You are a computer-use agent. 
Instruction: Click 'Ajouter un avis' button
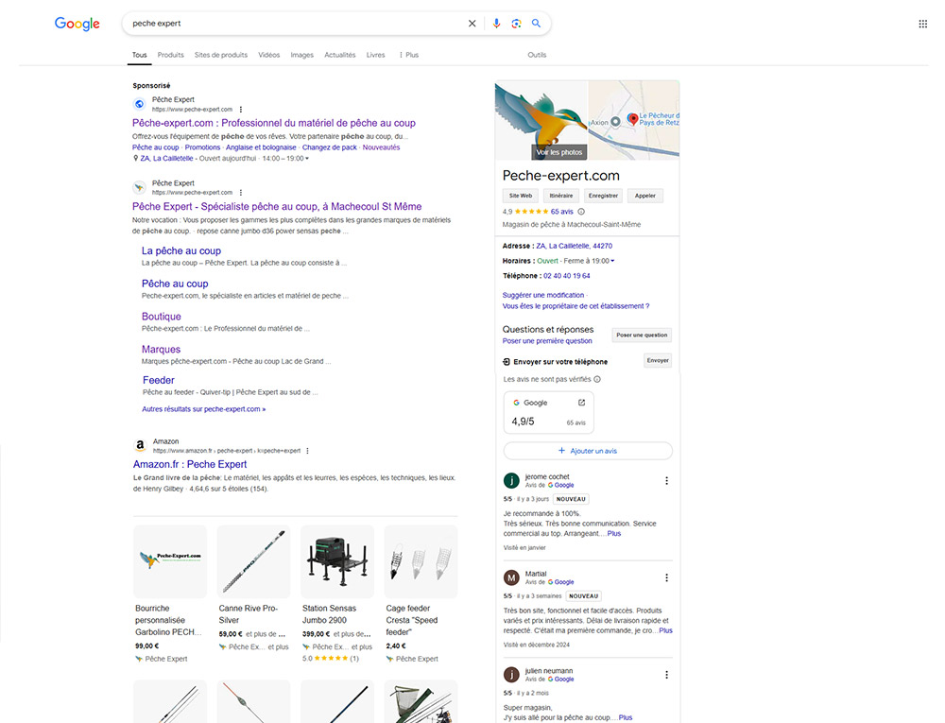(x=588, y=451)
